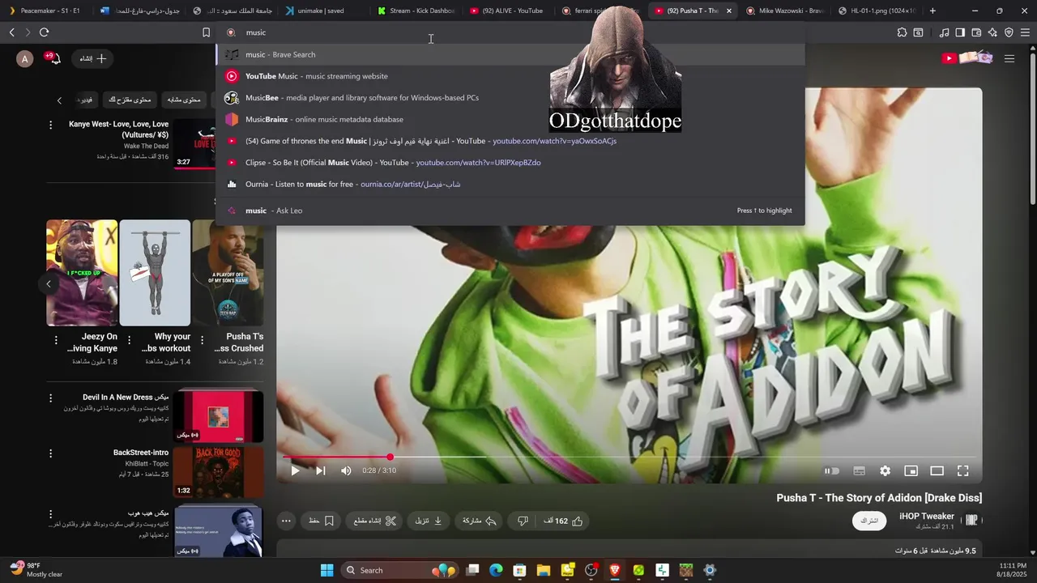Save video via حفظ bookmark button
1037x583 pixels.
point(322,521)
